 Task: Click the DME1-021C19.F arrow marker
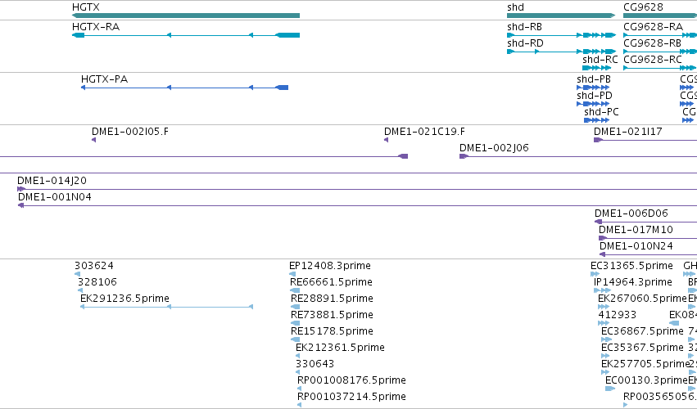[387, 140]
